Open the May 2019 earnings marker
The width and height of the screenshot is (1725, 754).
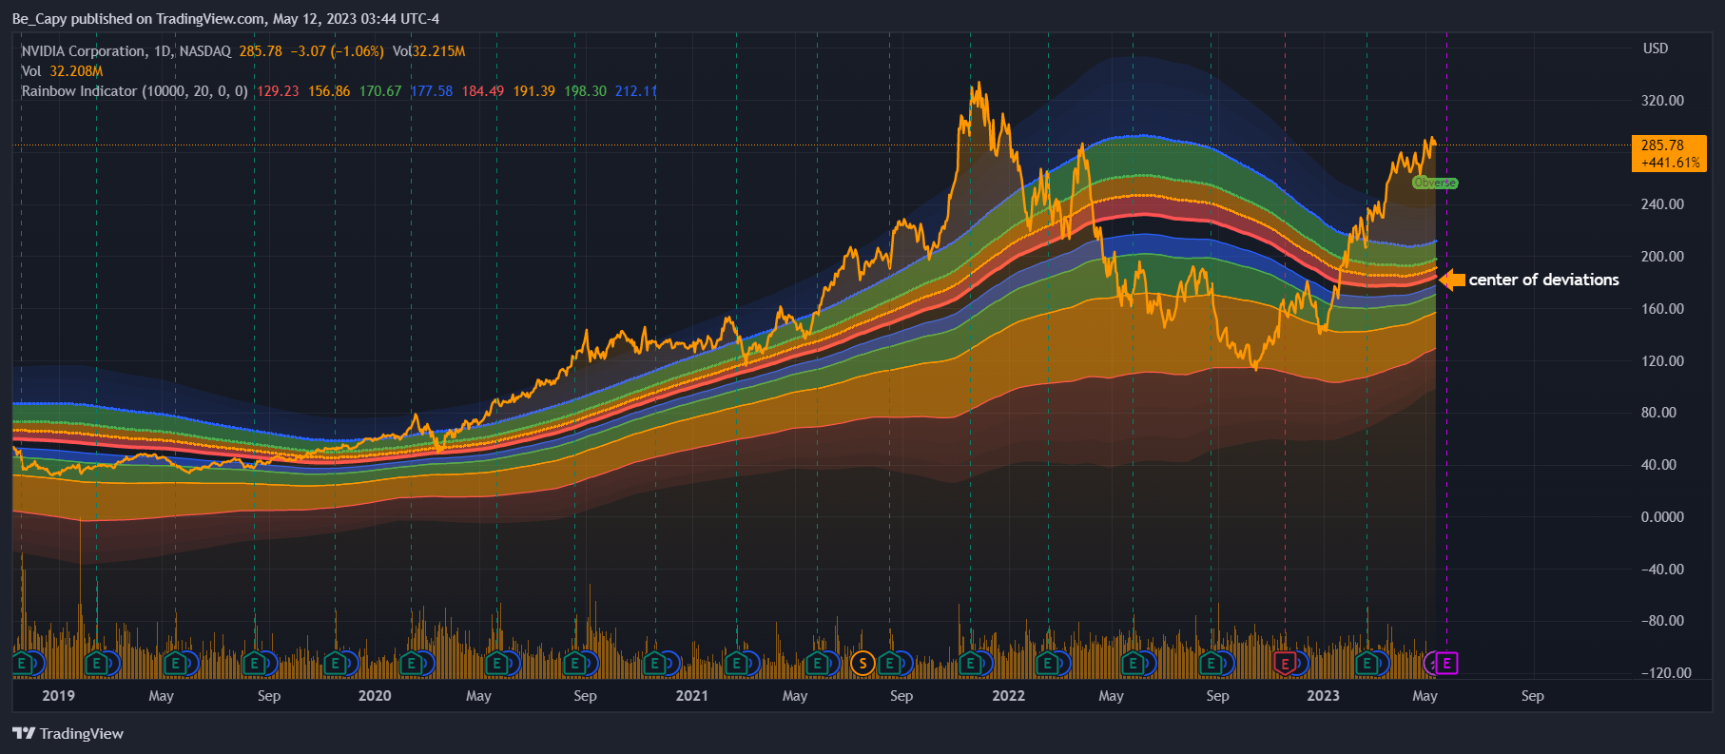click(x=175, y=663)
